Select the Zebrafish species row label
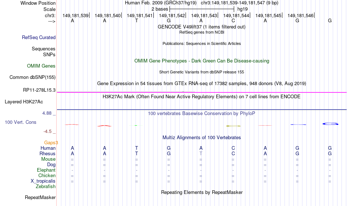Screen dimensions: 347x206 click(x=46, y=186)
